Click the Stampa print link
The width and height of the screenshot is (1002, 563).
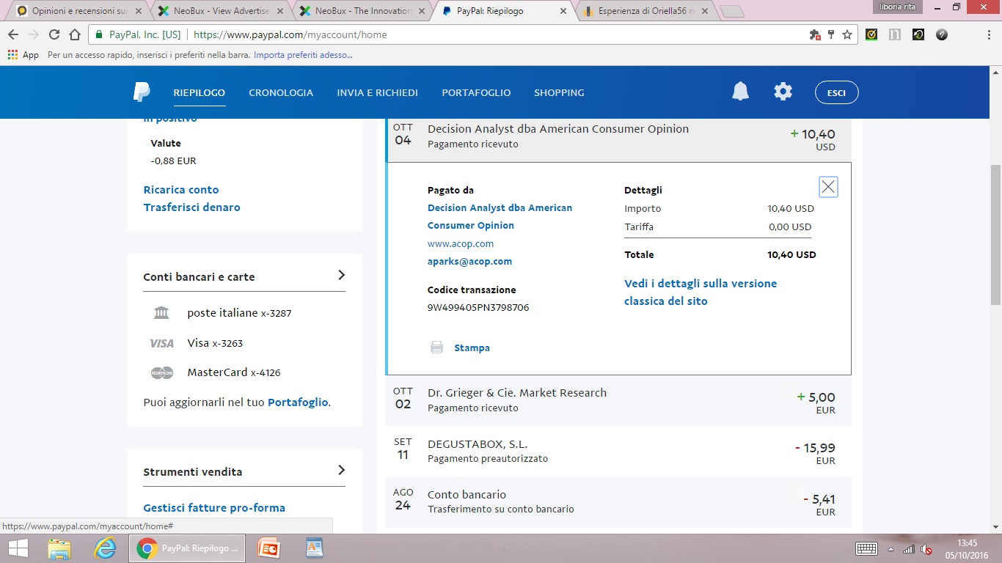click(x=472, y=347)
